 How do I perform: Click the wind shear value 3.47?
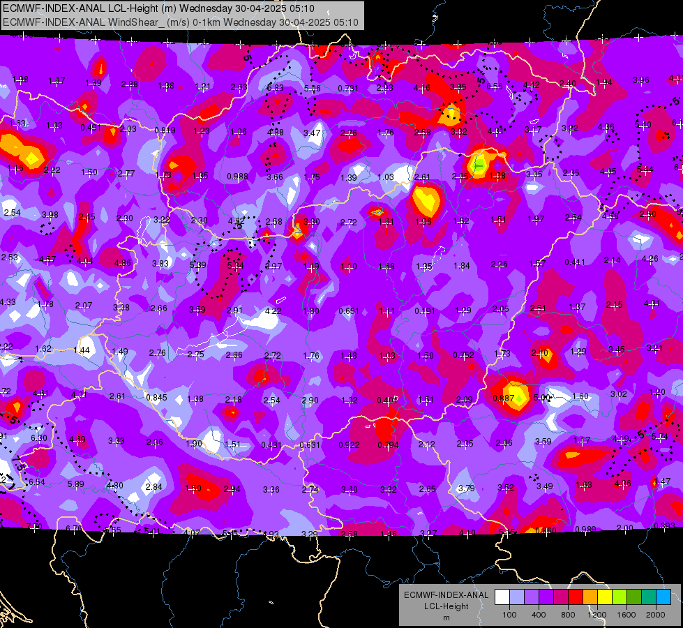[x=313, y=133]
